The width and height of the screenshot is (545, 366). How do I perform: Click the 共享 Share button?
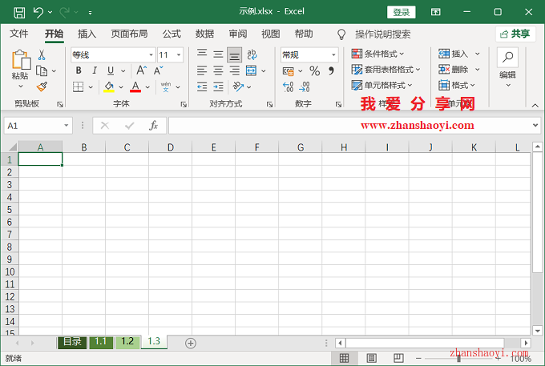point(515,34)
